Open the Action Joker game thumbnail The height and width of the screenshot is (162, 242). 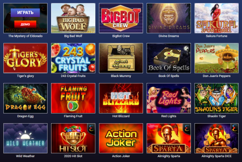tap(121, 138)
